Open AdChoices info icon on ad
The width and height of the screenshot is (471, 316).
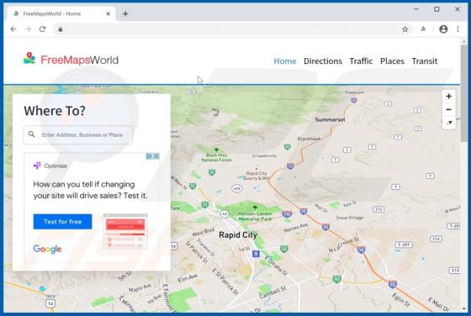pyautogui.click(x=150, y=156)
